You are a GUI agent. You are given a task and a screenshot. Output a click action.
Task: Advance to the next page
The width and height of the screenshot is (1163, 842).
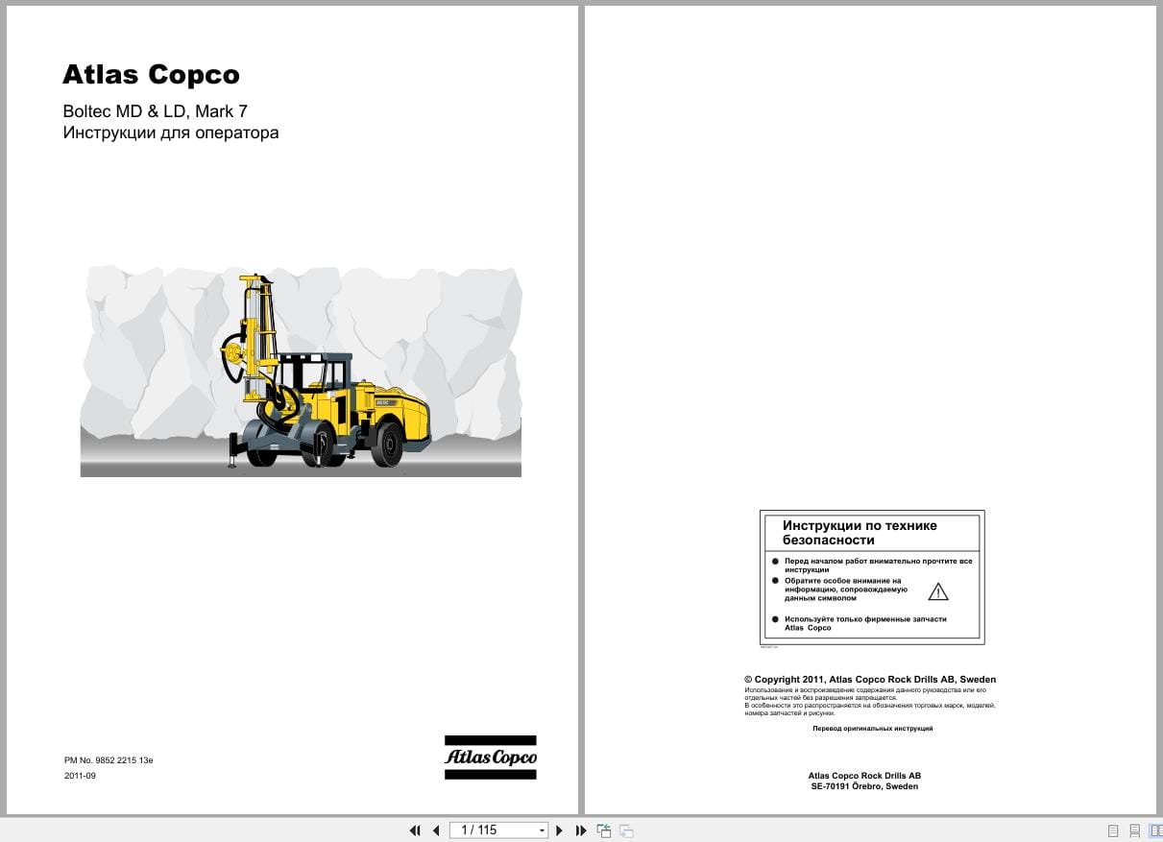[x=560, y=830]
